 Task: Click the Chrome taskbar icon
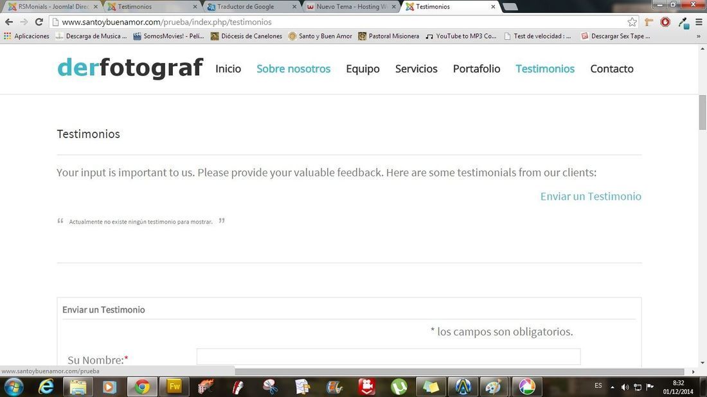(x=142, y=387)
